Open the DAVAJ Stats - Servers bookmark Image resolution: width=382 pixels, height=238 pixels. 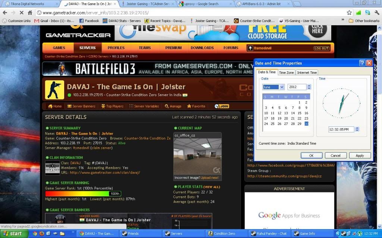(122, 21)
